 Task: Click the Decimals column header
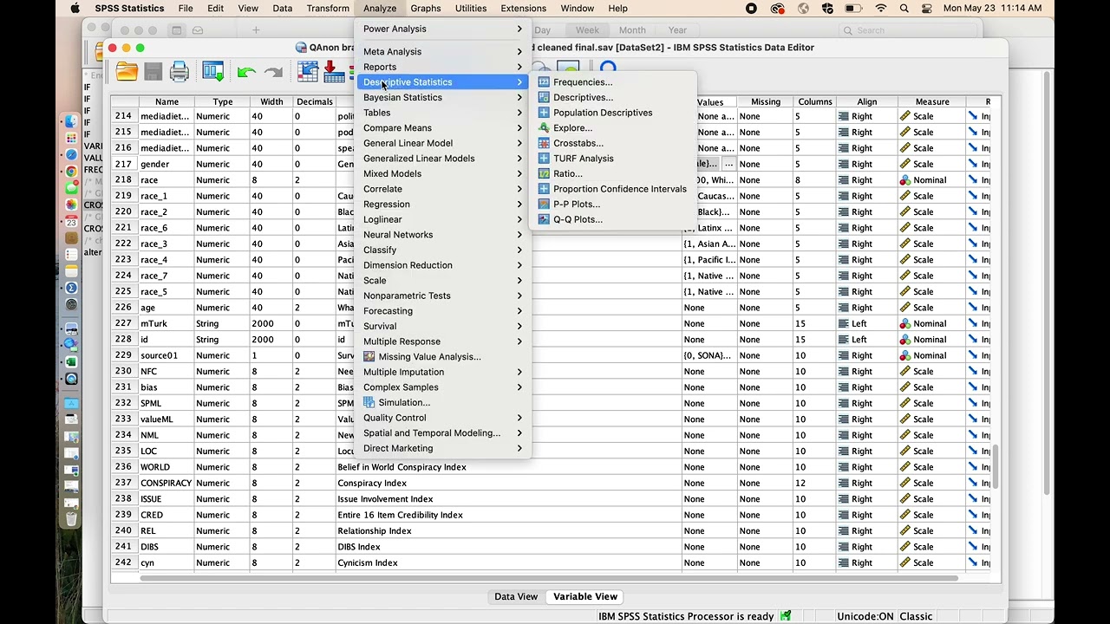point(314,101)
